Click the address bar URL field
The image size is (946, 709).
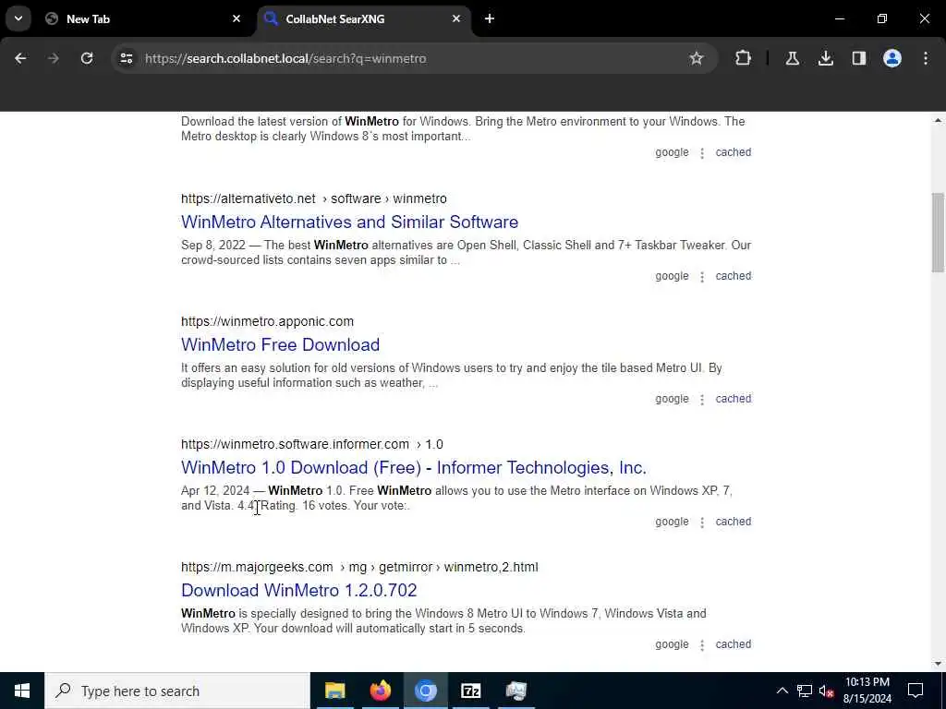(x=417, y=58)
